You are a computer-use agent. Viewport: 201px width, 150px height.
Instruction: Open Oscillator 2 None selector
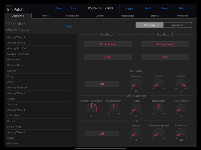165,57
